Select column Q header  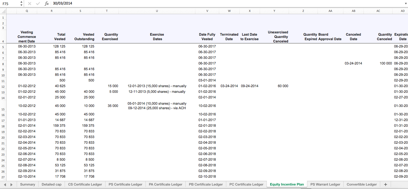pos(27,11)
